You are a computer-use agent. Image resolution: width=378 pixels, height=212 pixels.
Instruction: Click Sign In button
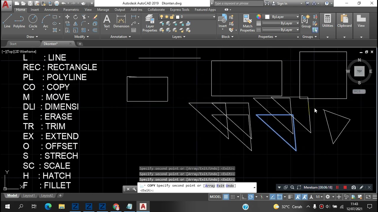pos(280,4)
